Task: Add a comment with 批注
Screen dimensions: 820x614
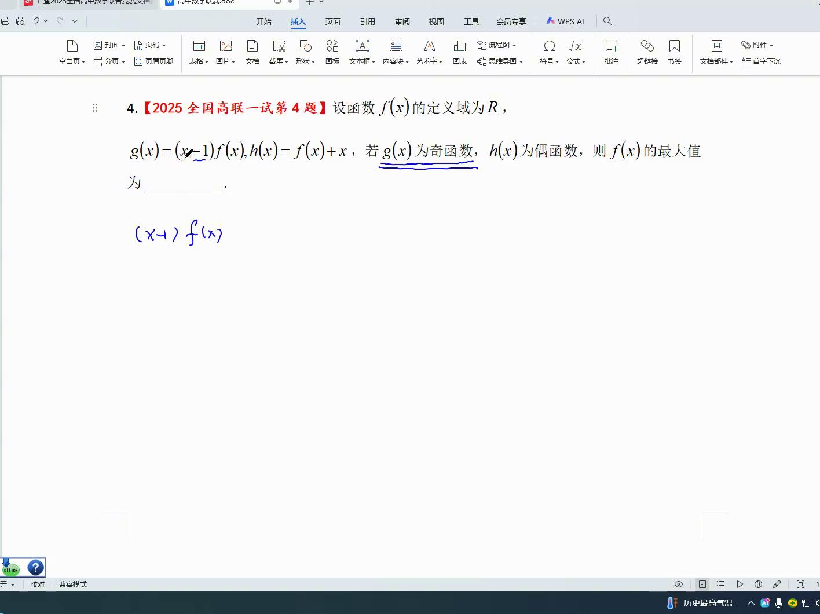Action: [x=611, y=46]
